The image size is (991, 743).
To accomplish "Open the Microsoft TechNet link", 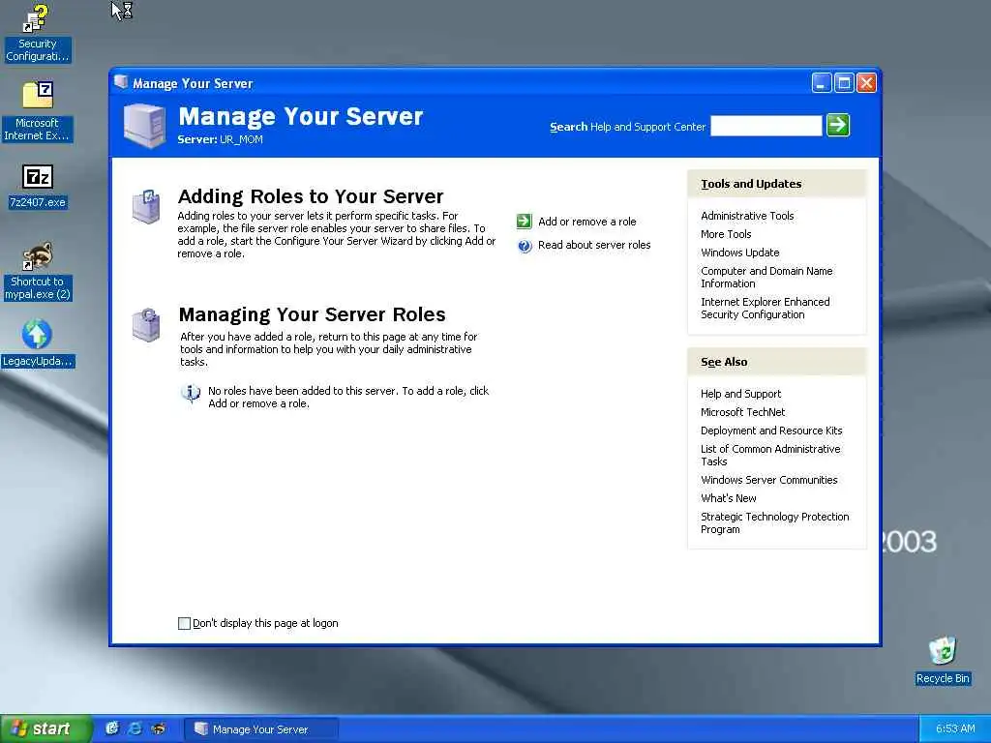I will click(x=742, y=412).
